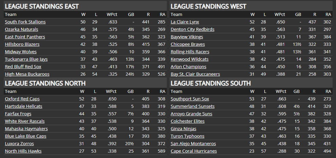Select the Ginza Ninjas link
Image resolution: width=336 pixels, height=158 pixels.
(x=183, y=129)
